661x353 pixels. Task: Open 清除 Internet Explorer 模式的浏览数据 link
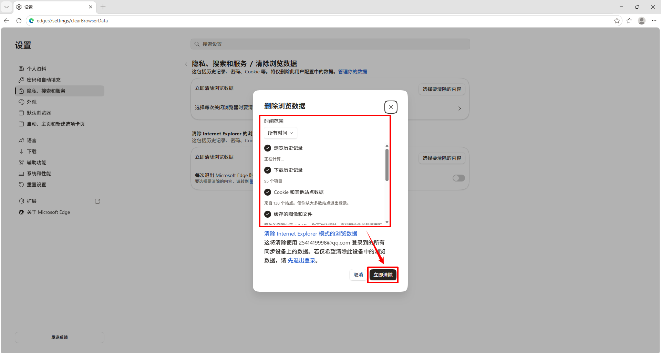[x=311, y=233]
